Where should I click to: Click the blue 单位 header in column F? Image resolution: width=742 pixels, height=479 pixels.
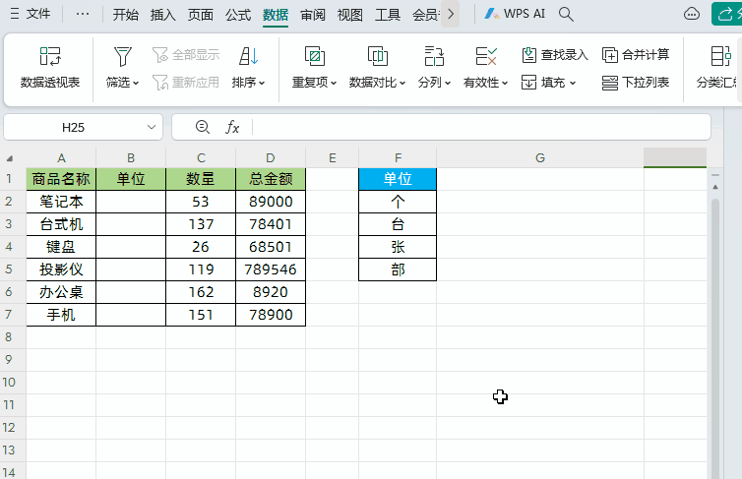point(398,179)
